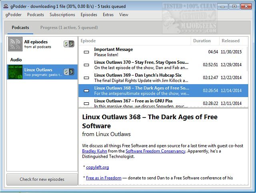Open the gPodder menu
The width and height of the screenshot is (256, 193).
click(13, 14)
